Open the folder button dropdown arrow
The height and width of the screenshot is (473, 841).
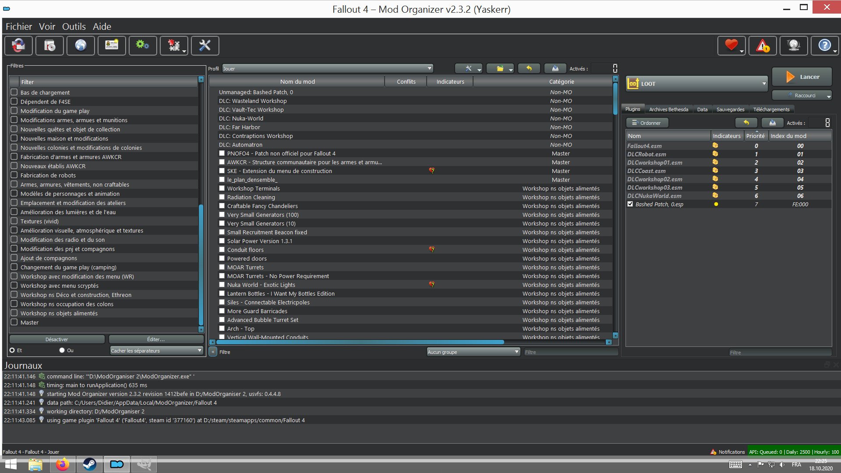511,69
